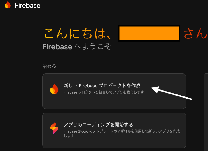
Task: Click empty area inside new project card
Action: coord(114,102)
